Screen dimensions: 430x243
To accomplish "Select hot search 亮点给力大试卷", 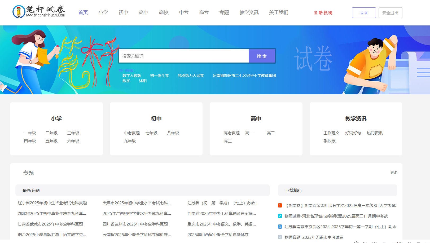I will tap(191, 76).
